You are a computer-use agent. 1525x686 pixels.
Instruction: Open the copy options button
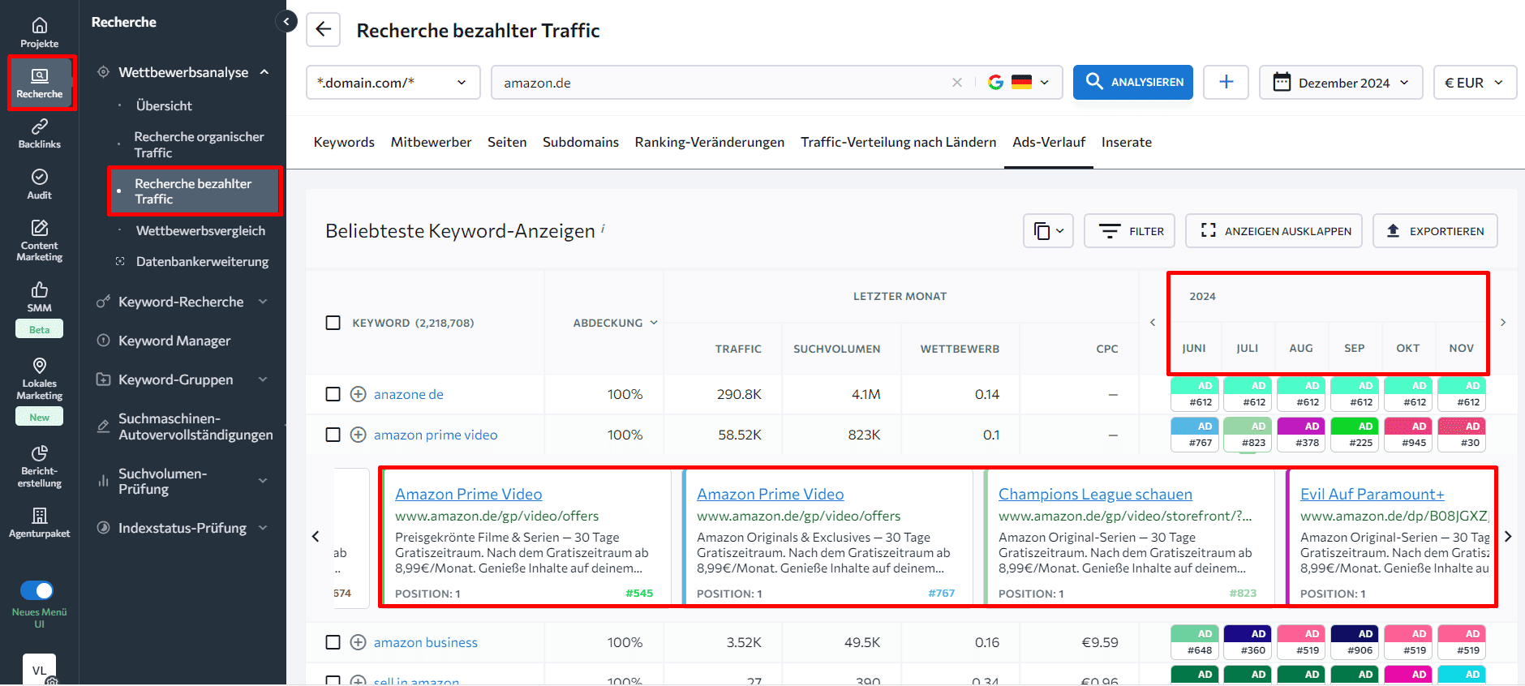1048,231
